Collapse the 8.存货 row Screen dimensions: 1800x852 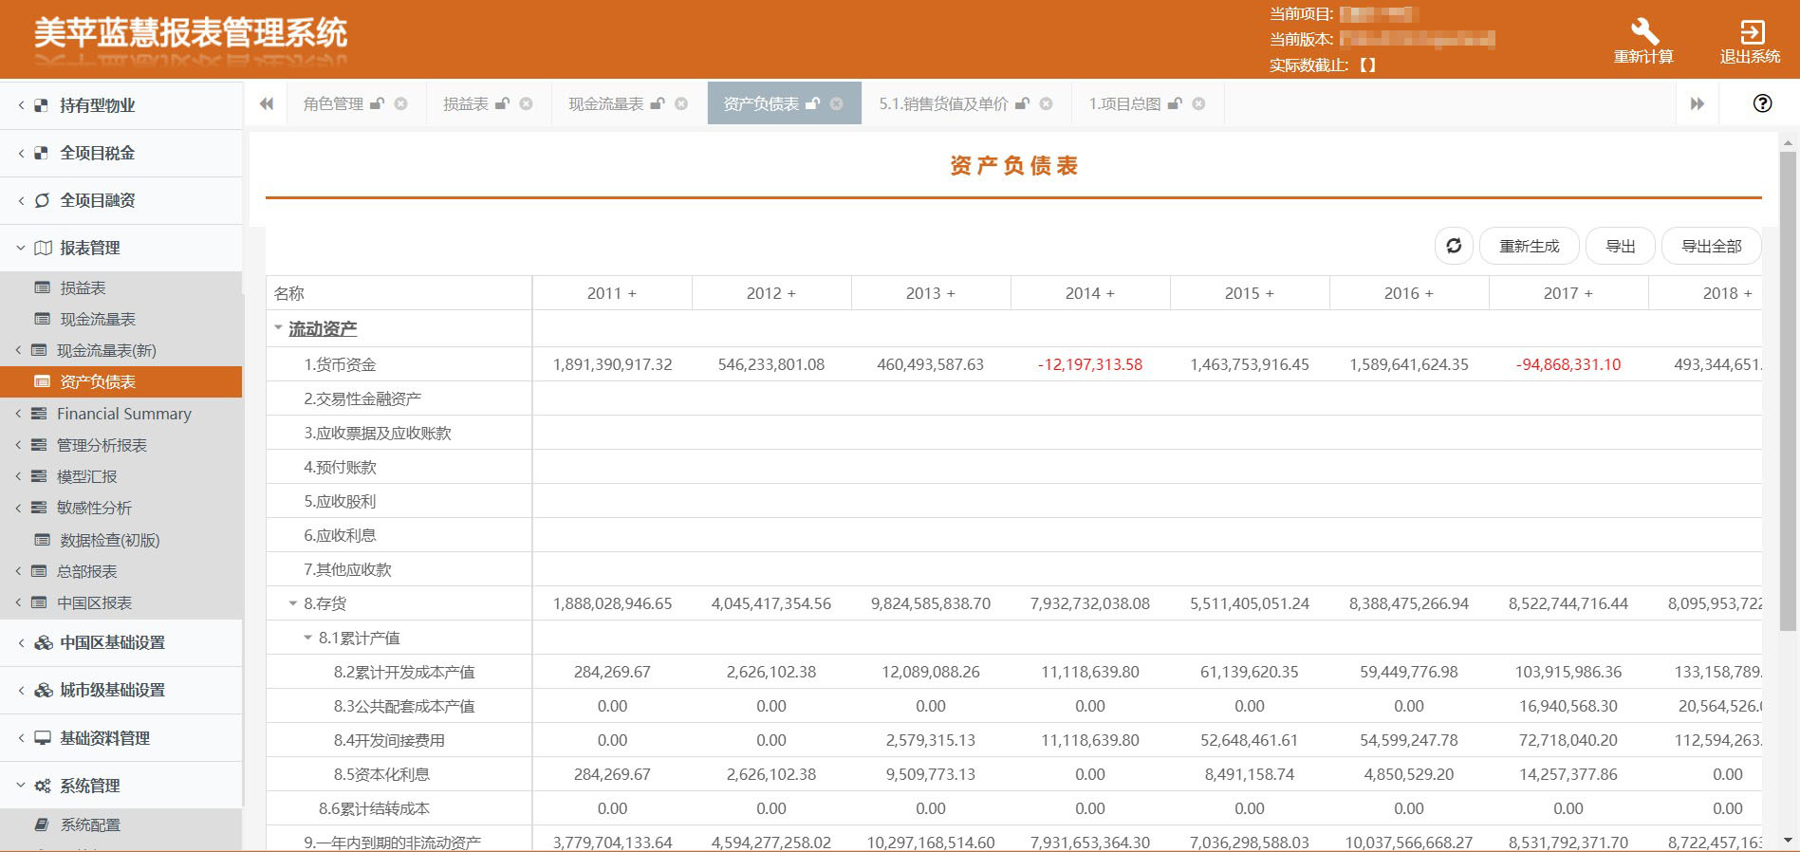(x=293, y=603)
